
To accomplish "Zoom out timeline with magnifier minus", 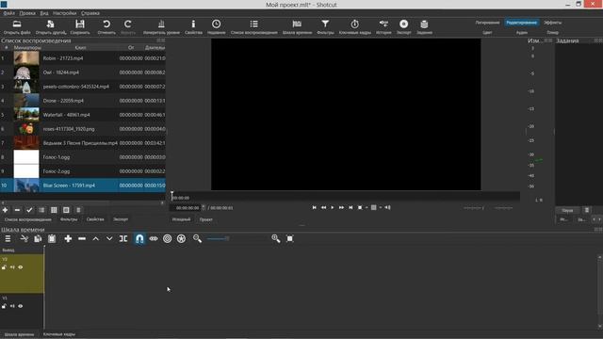I will [197, 238].
